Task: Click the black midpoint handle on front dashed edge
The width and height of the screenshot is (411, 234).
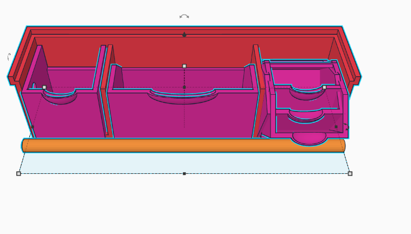Action: pos(184,173)
